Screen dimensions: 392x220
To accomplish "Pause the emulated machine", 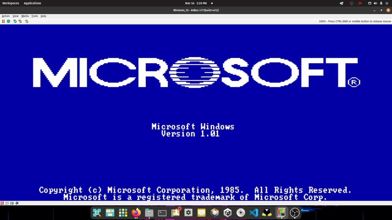I will [x=3, y=21].
